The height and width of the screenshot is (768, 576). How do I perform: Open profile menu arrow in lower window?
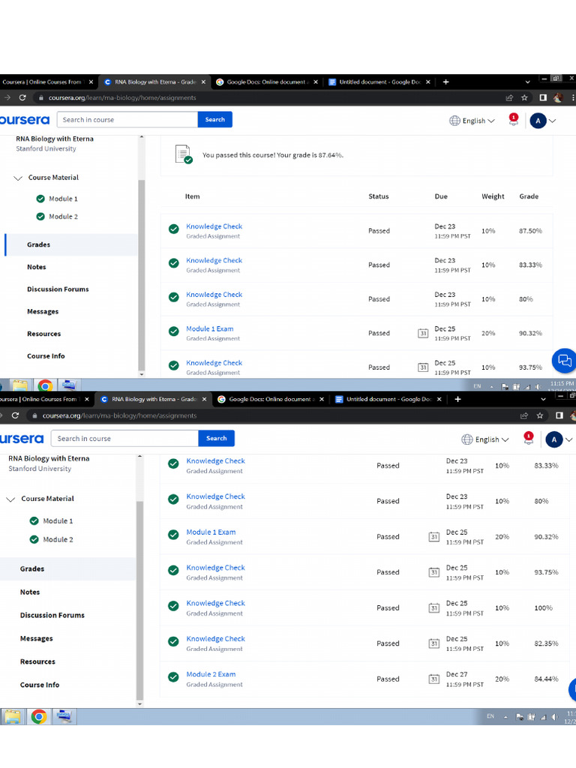point(569,439)
